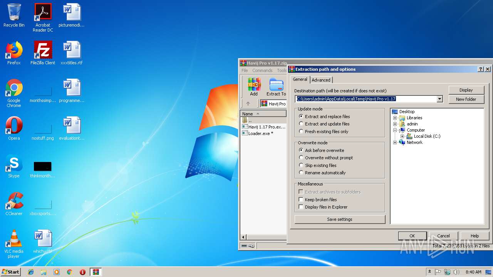Expand the Network tree node
The width and height of the screenshot is (493, 277).
(x=395, y=142)
